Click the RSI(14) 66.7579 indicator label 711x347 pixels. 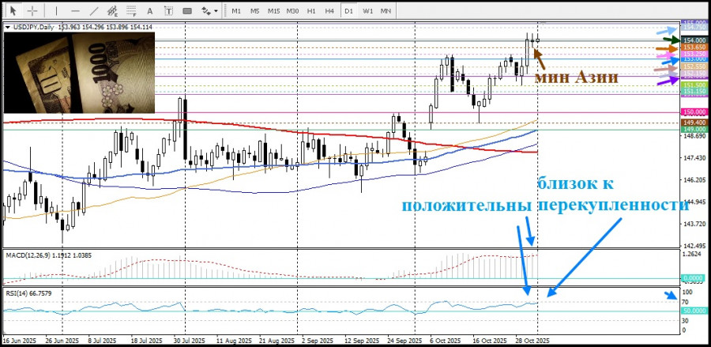pyautogui.click(x=28, y=293)
